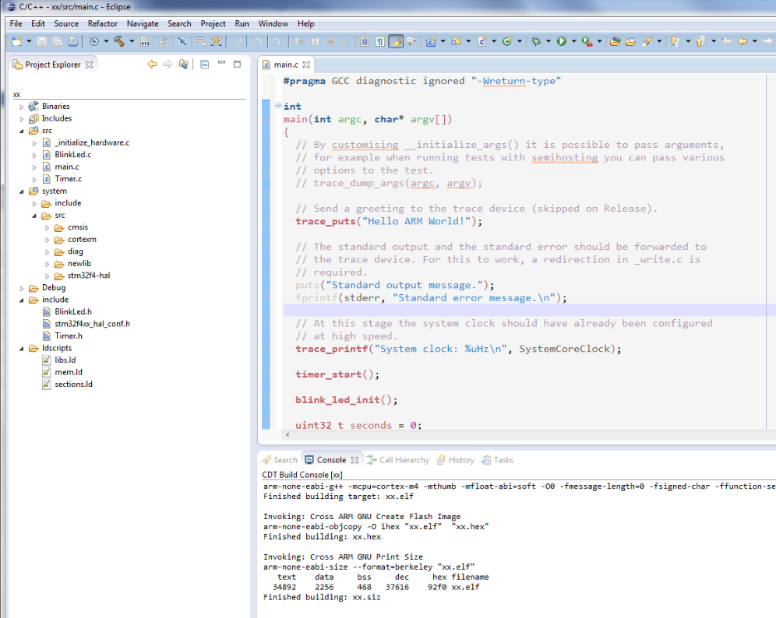Click the Open Task folder icon
The height and width of the screenshot is (618, 776).
pyautogui.click(x=630, y=41)
